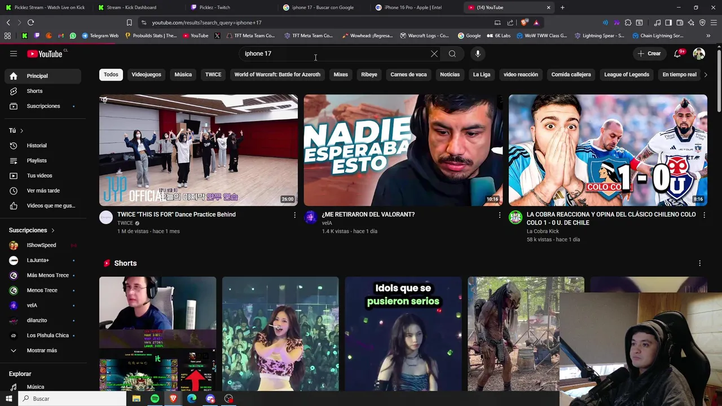Expand subscriptions with Mostrar más
Viewport: 722px width, 406px height.
(x=42, y=350)
